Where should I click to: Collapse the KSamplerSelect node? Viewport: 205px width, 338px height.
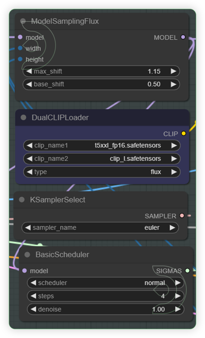coord(21,199)
